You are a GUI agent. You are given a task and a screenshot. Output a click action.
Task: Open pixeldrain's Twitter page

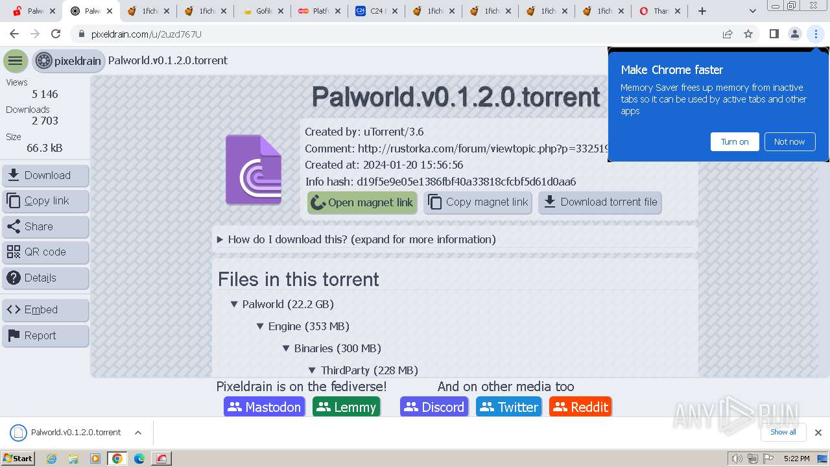pyautogui.click(x=509, y=407)
